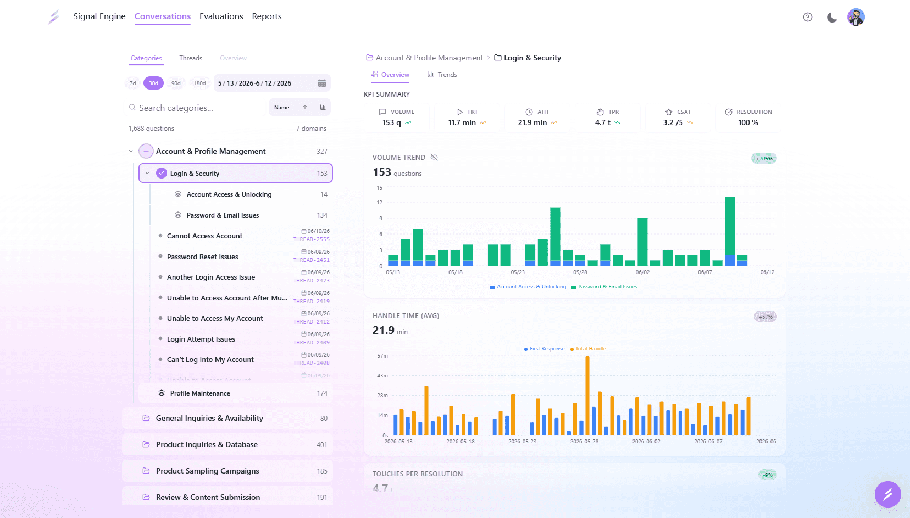This screenshot has height=518, width=910.
Task: Click the Overview grid icon in detail tabs
Action: 374,74
